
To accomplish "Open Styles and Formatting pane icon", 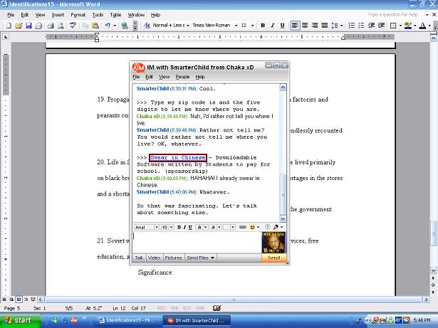I will [147, 26].
